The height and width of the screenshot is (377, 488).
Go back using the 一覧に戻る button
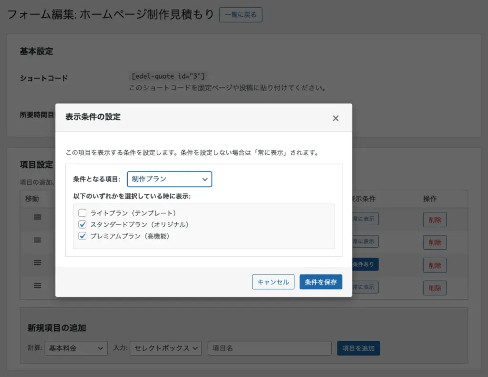(x=241, y=15)
